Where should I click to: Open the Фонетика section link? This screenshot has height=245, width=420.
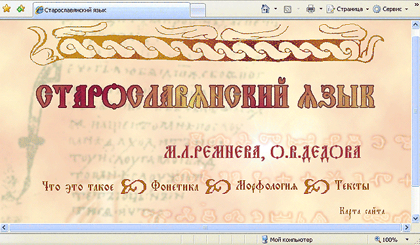pos(175,185)
